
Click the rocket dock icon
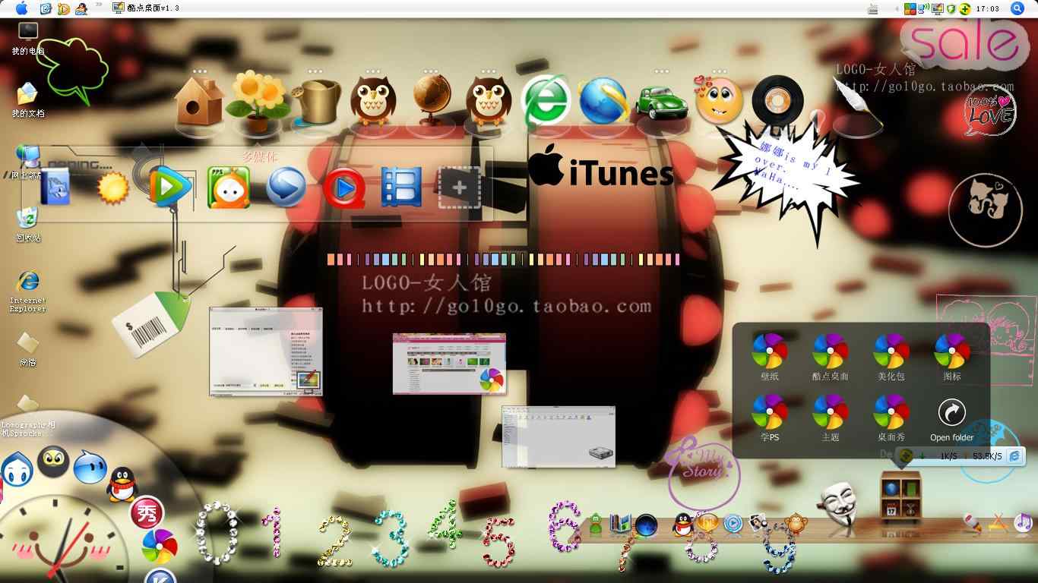point(973,522)
